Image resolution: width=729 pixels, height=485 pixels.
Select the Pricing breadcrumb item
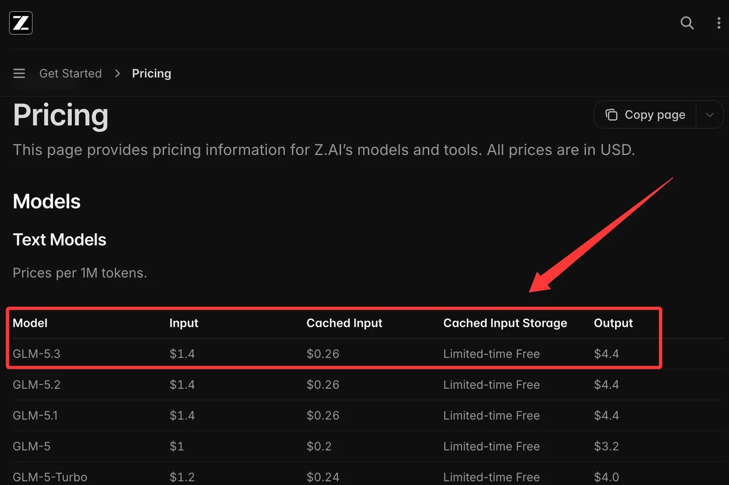tap(151, 73)
